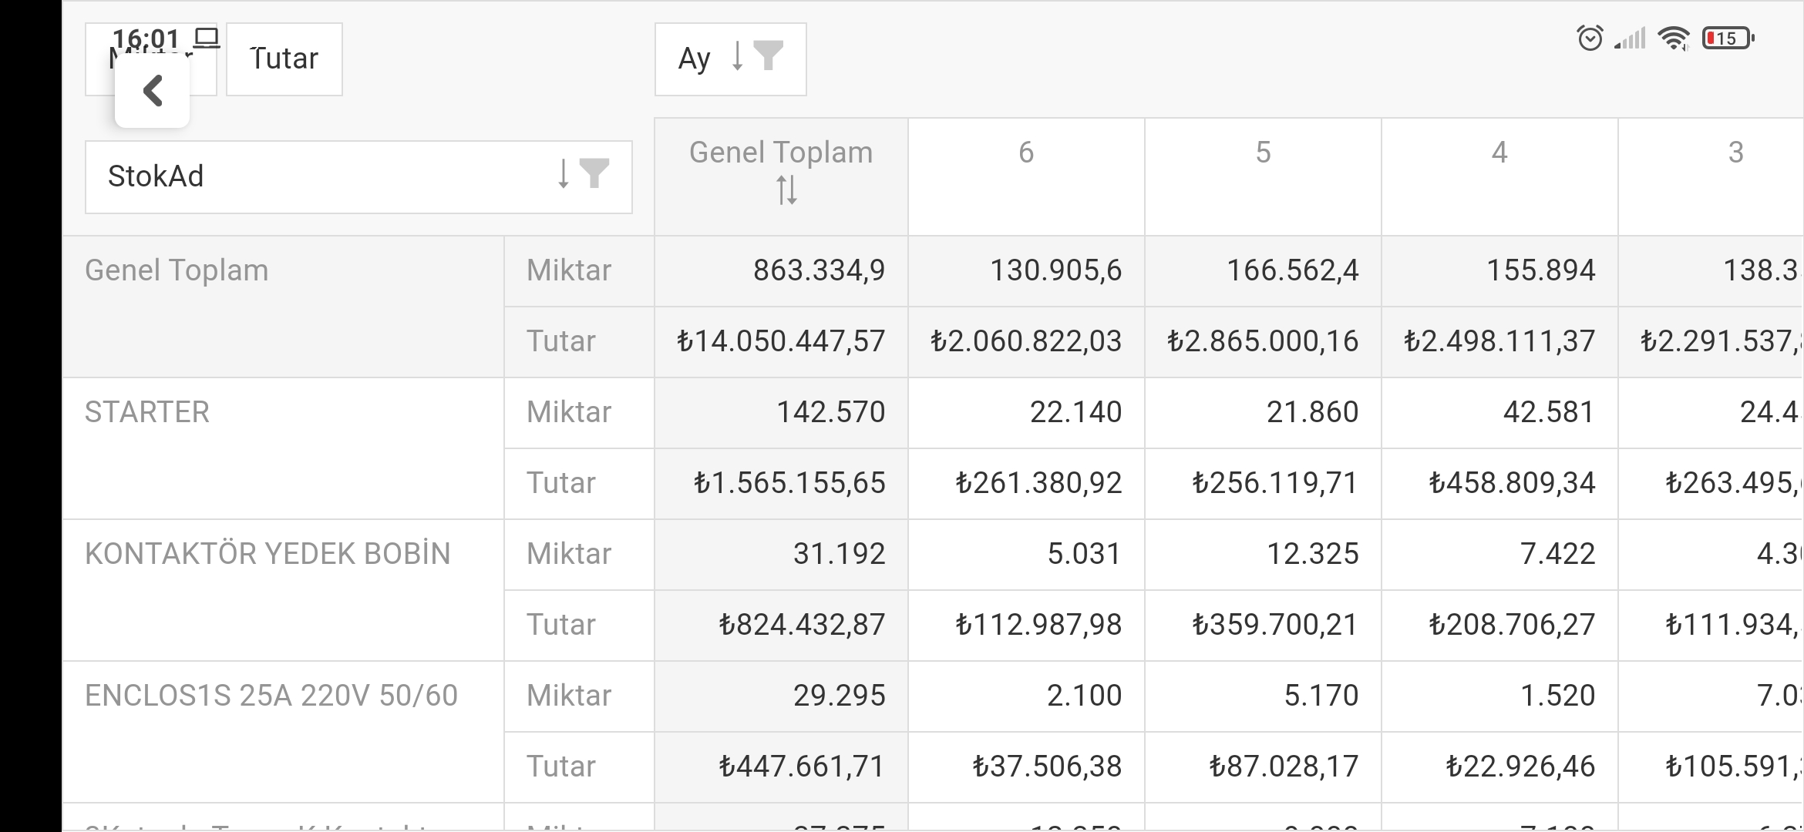The height and width of the screenshot is (832, 1804).
Task: Tap the alarm clock status icon
Action: click(1590, 38)
